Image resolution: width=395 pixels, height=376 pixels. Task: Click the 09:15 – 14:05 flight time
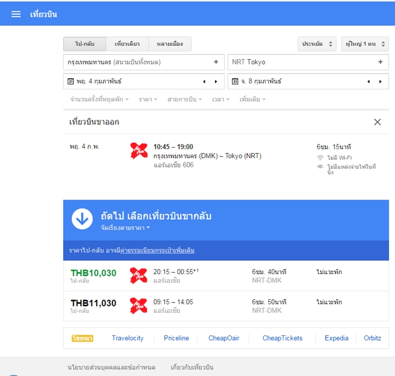(x=173, y=302)
